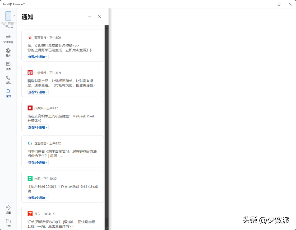
Task: Open 京东 订单运送中 notification text
Action: [x=61, y=224]
